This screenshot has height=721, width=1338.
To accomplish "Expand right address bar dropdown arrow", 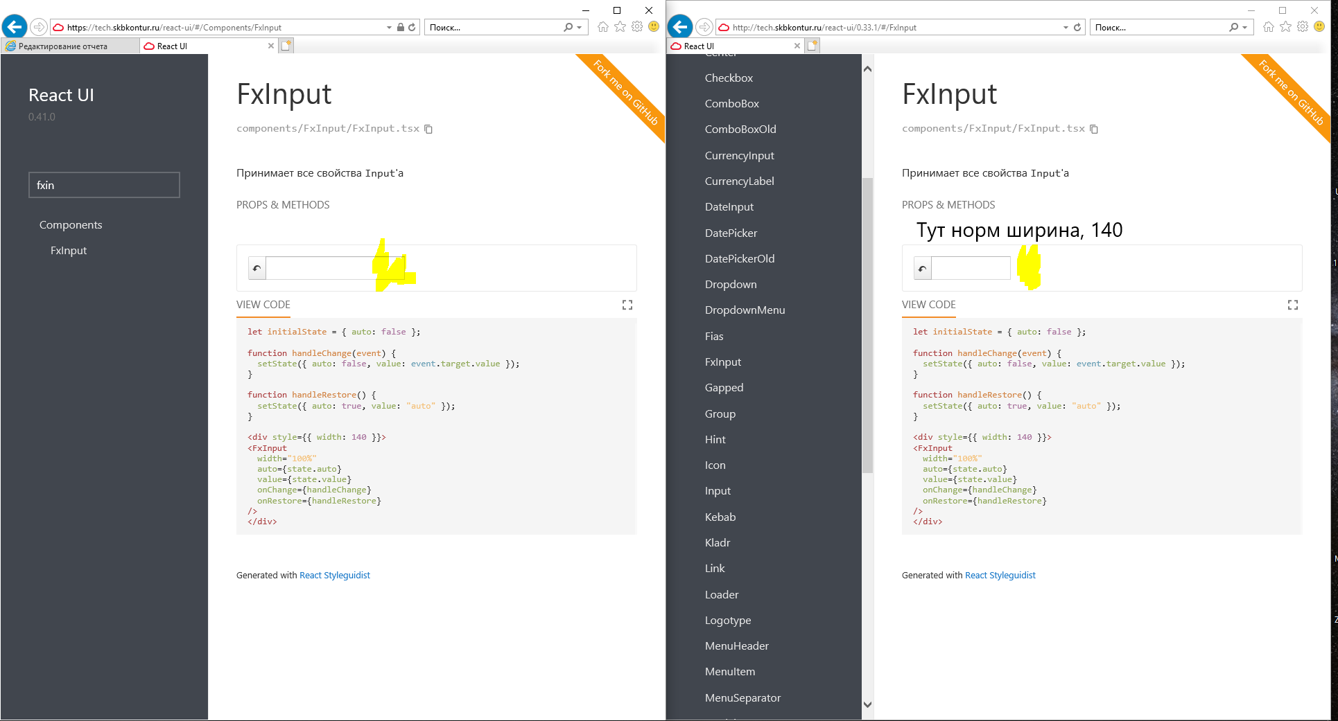I will pyautogui.click(x=1066, y=28).
